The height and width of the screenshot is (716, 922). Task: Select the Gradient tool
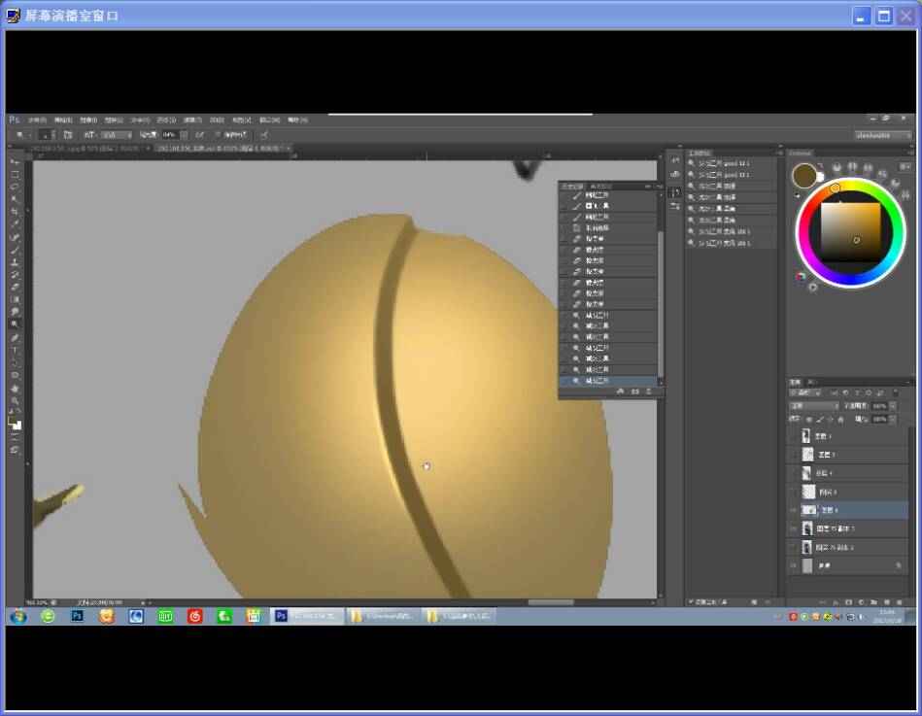(16, 299)
